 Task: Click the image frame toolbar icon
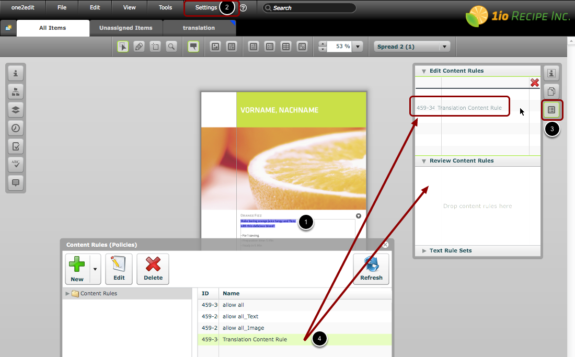click(x=215, y=47)
